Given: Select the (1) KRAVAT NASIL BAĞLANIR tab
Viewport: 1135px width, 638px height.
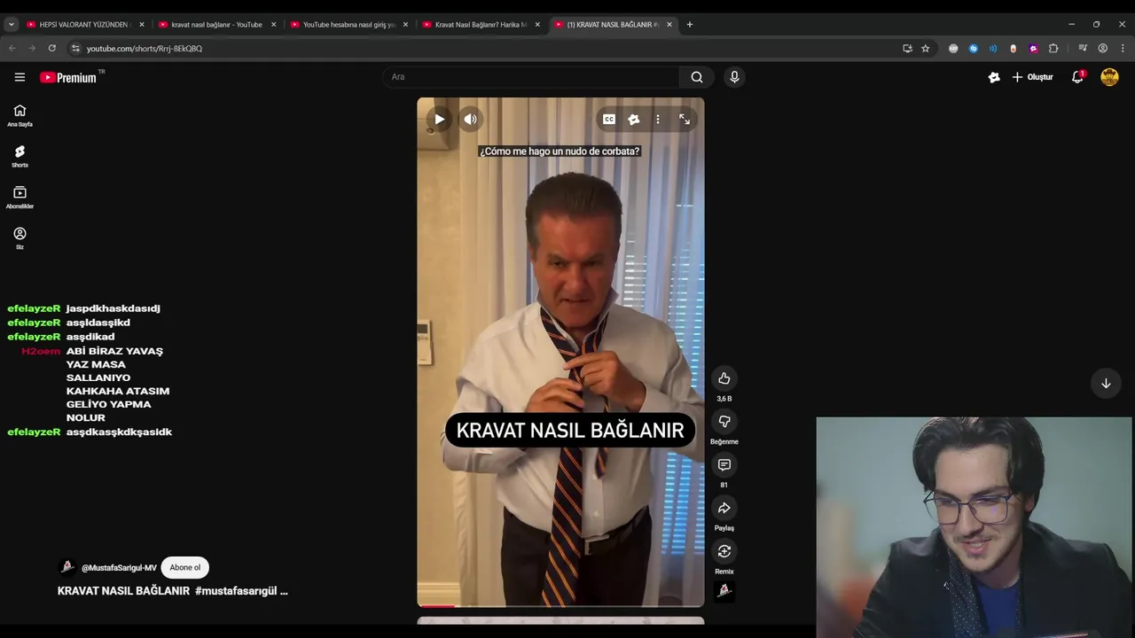Looking at the screenshot, I should [614, 25].
